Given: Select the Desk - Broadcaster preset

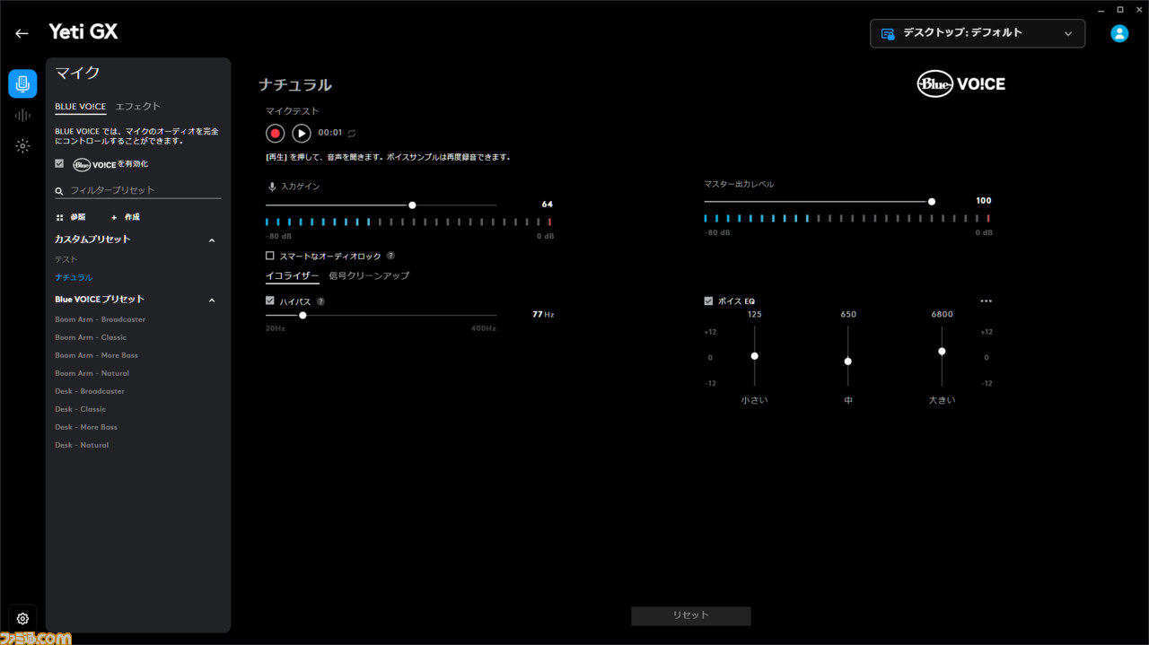Looking at the screenshot, I should pyautogui.click(x=90, y=391).
